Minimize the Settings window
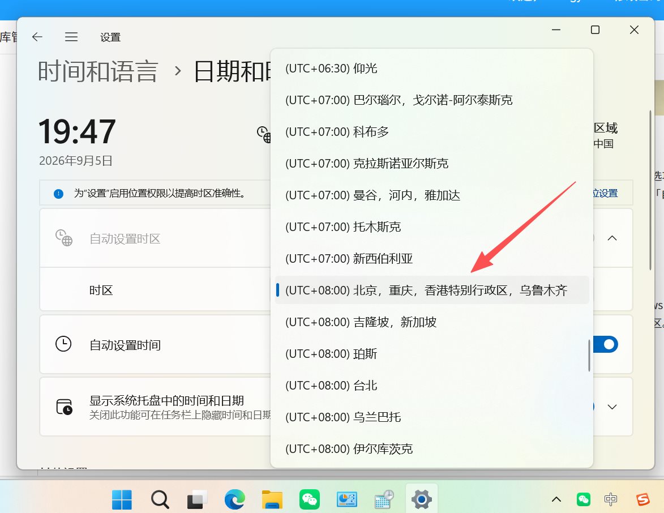 (x=556, y=29)
